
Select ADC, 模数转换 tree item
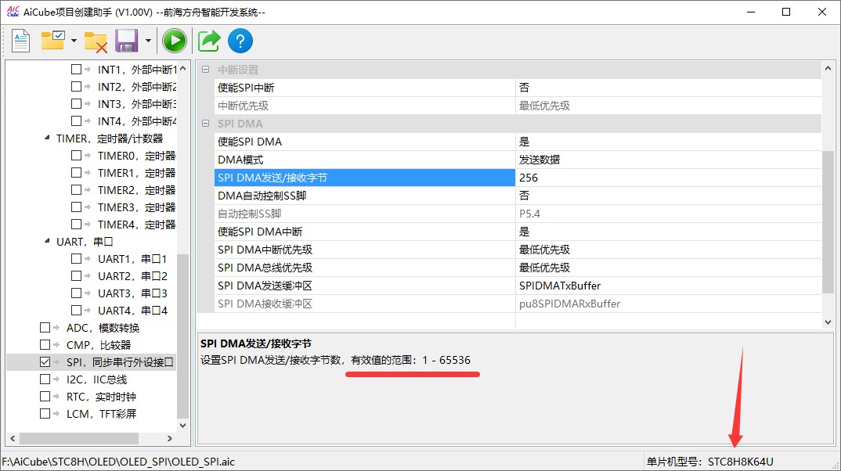[x=103, y=327]
